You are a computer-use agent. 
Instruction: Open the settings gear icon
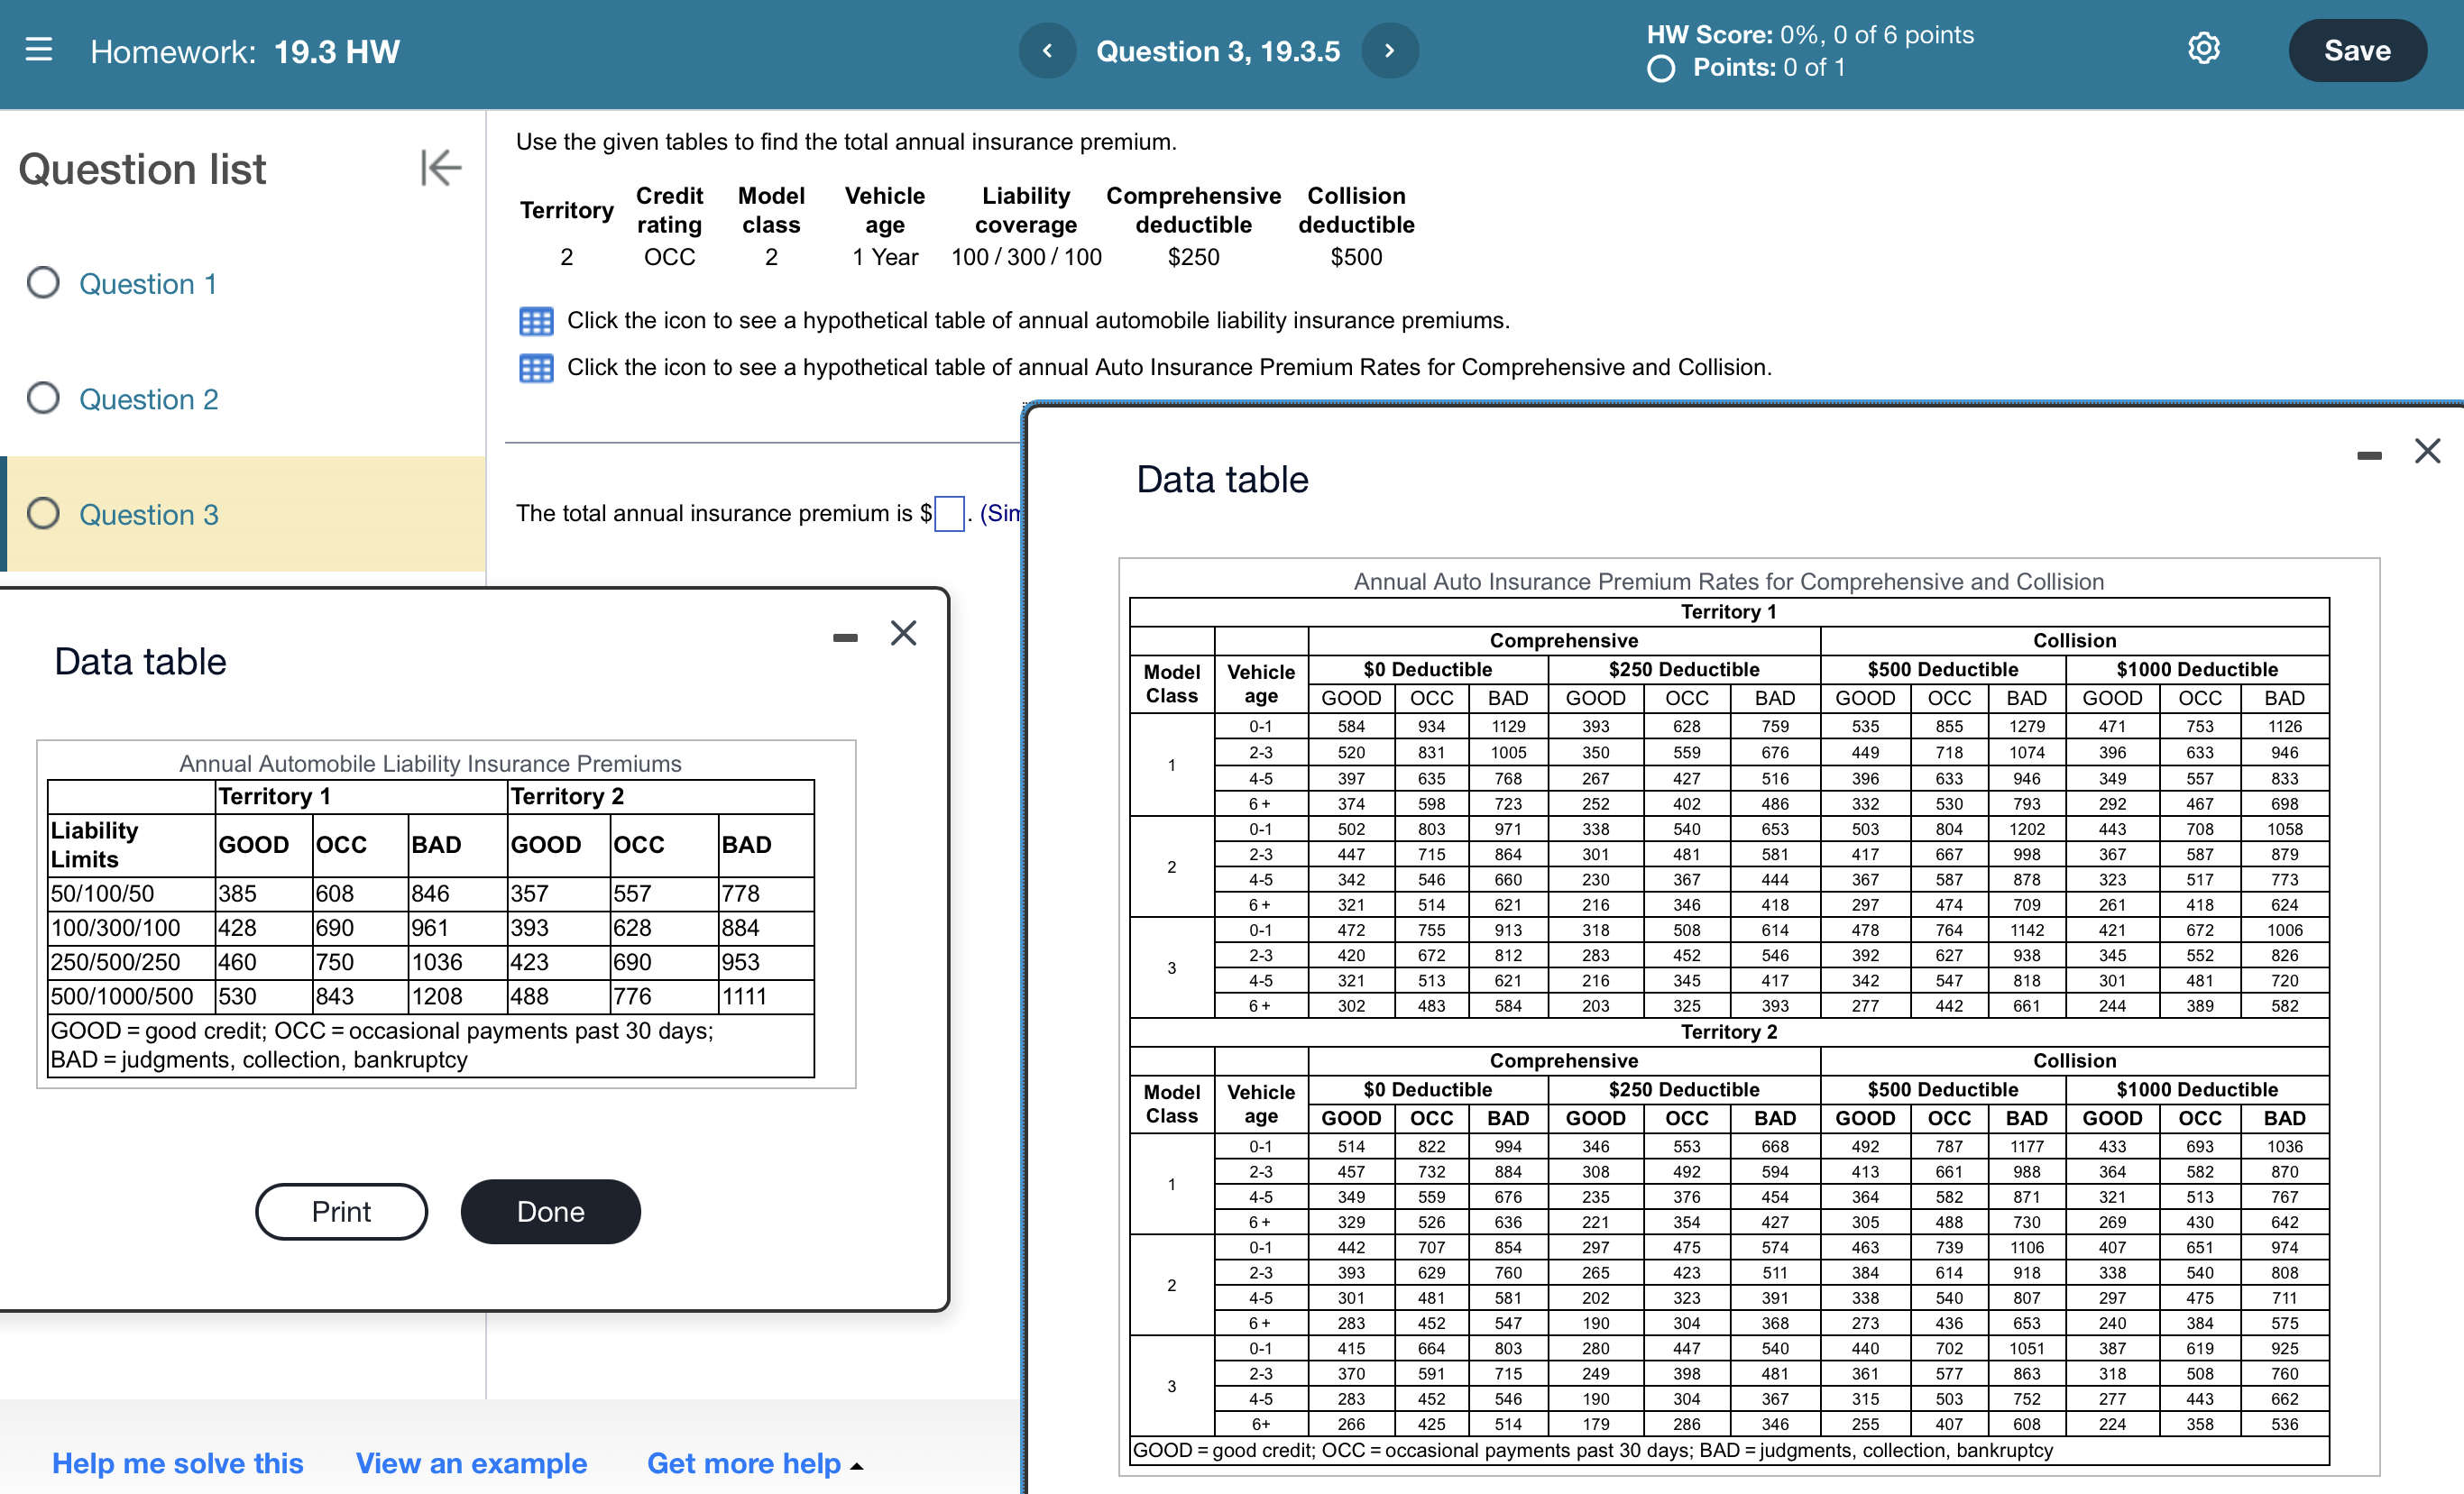[x=2203, y=49]
